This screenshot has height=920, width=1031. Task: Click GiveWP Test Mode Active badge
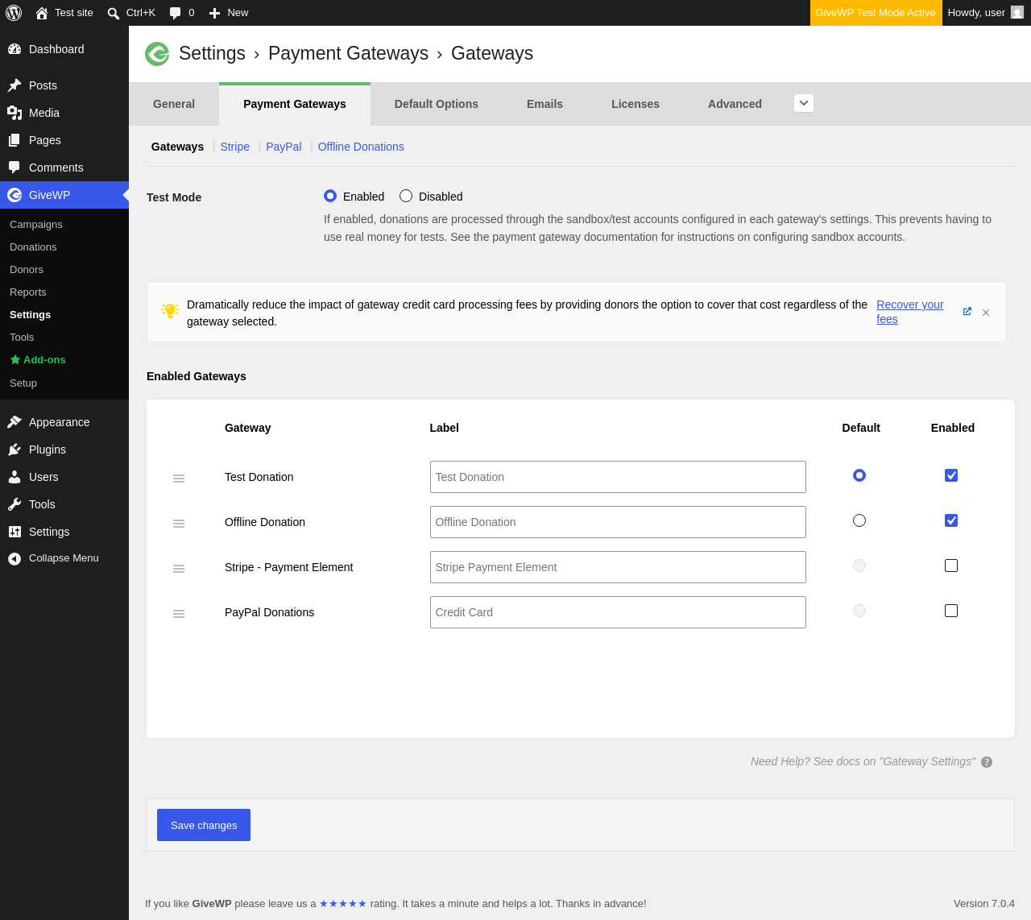(876, 13)
